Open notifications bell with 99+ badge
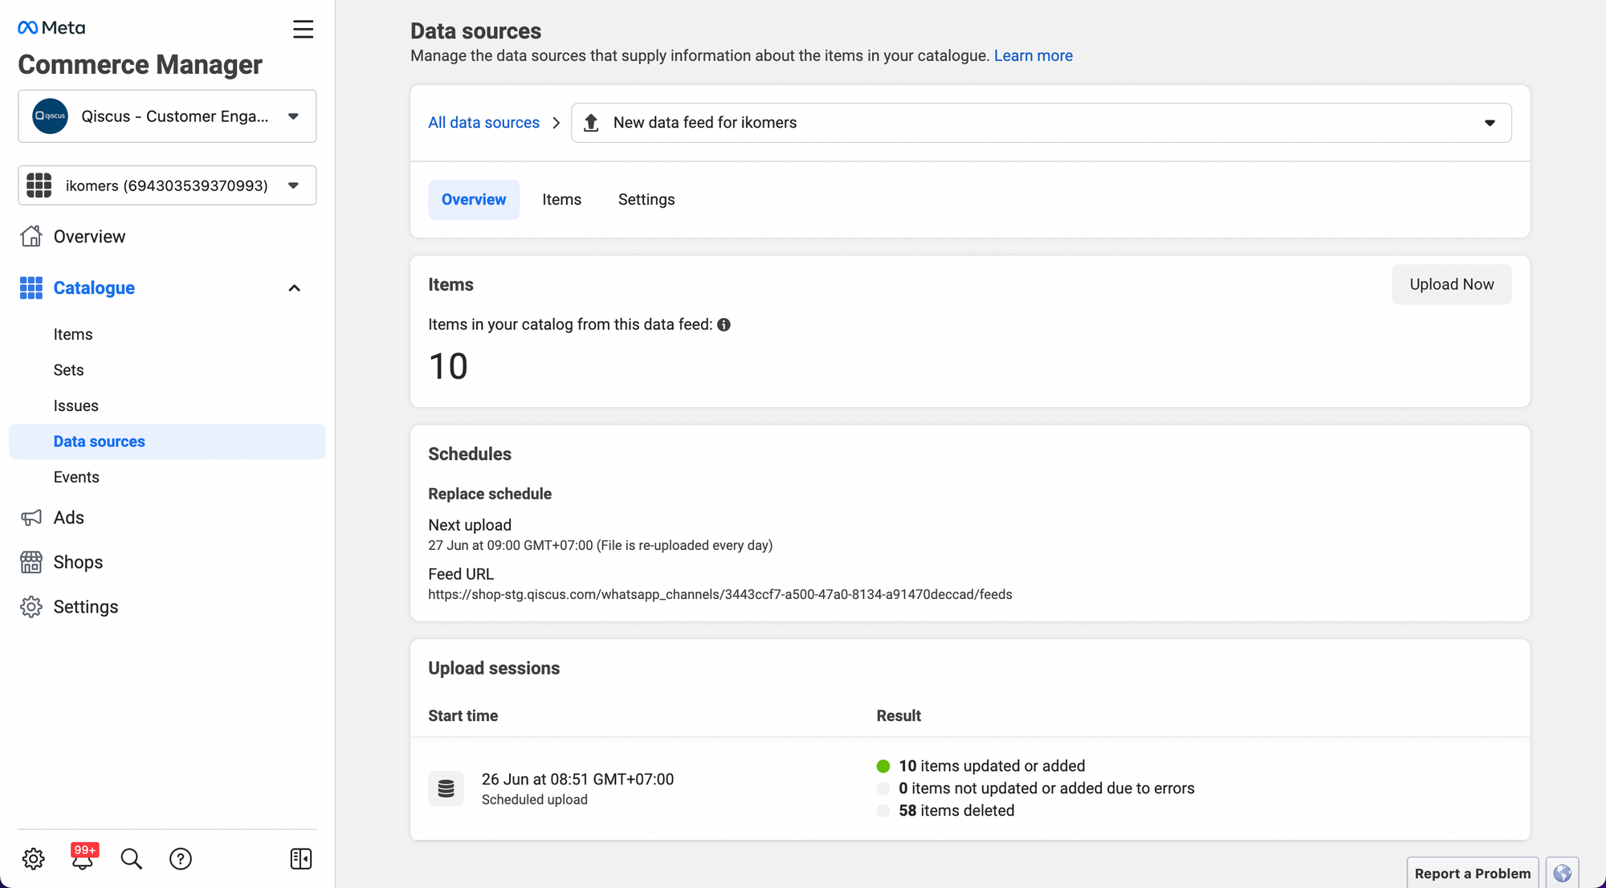Viewport: 1606px width, 888px height. pos(83,859)
